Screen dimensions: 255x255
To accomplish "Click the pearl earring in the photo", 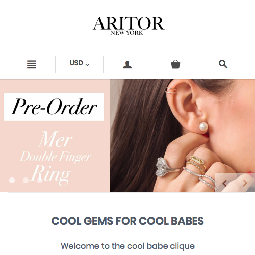I will [x=203, y=126].
